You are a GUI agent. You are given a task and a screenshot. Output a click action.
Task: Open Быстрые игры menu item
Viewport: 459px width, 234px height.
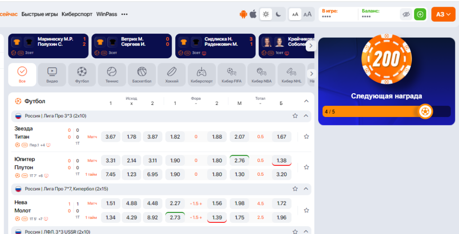[39, 14]
